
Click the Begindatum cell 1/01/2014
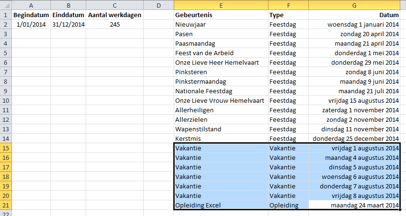click(31, 24)
